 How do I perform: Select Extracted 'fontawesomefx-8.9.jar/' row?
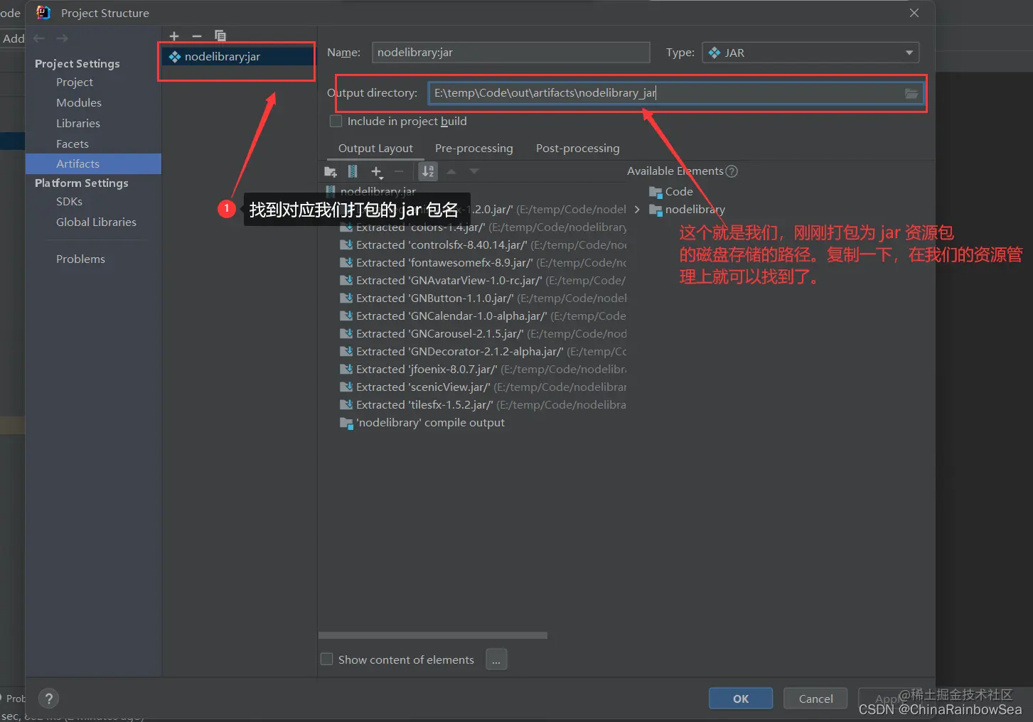click(483, 263)
